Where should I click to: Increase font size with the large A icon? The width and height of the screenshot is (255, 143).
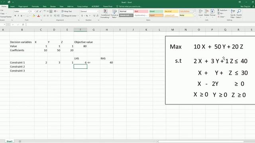click(37, 12)
